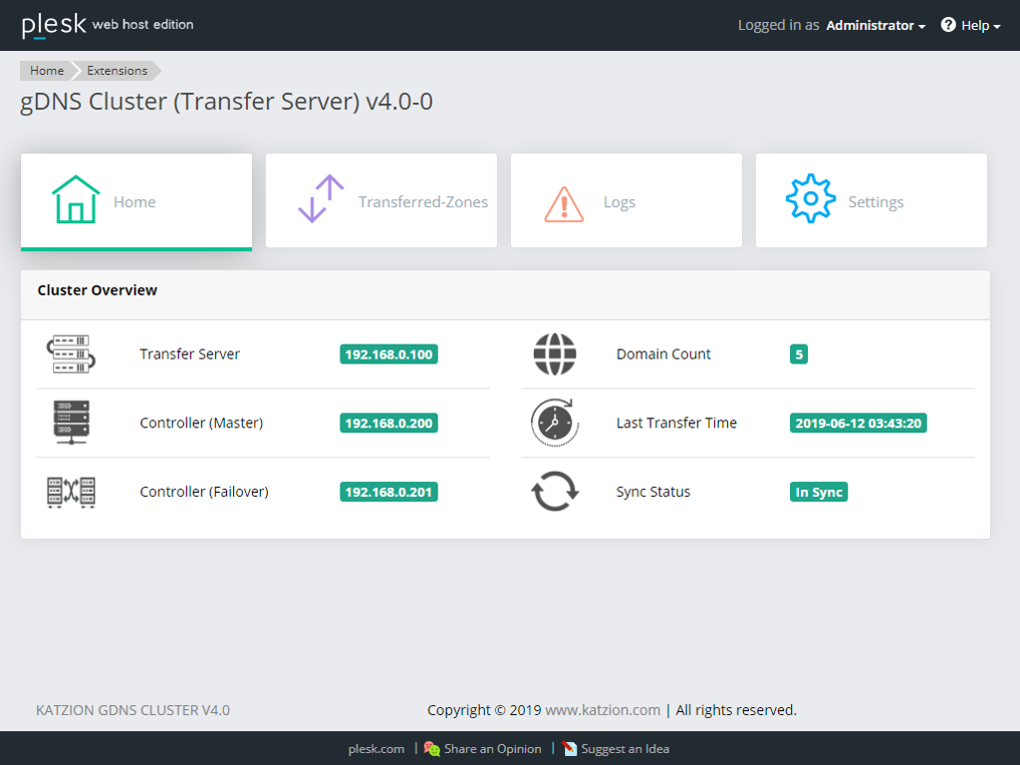Click the Share an Opinion link
Screen dimensions: 1020x765
pyautogui.click(x=492, y=749)
